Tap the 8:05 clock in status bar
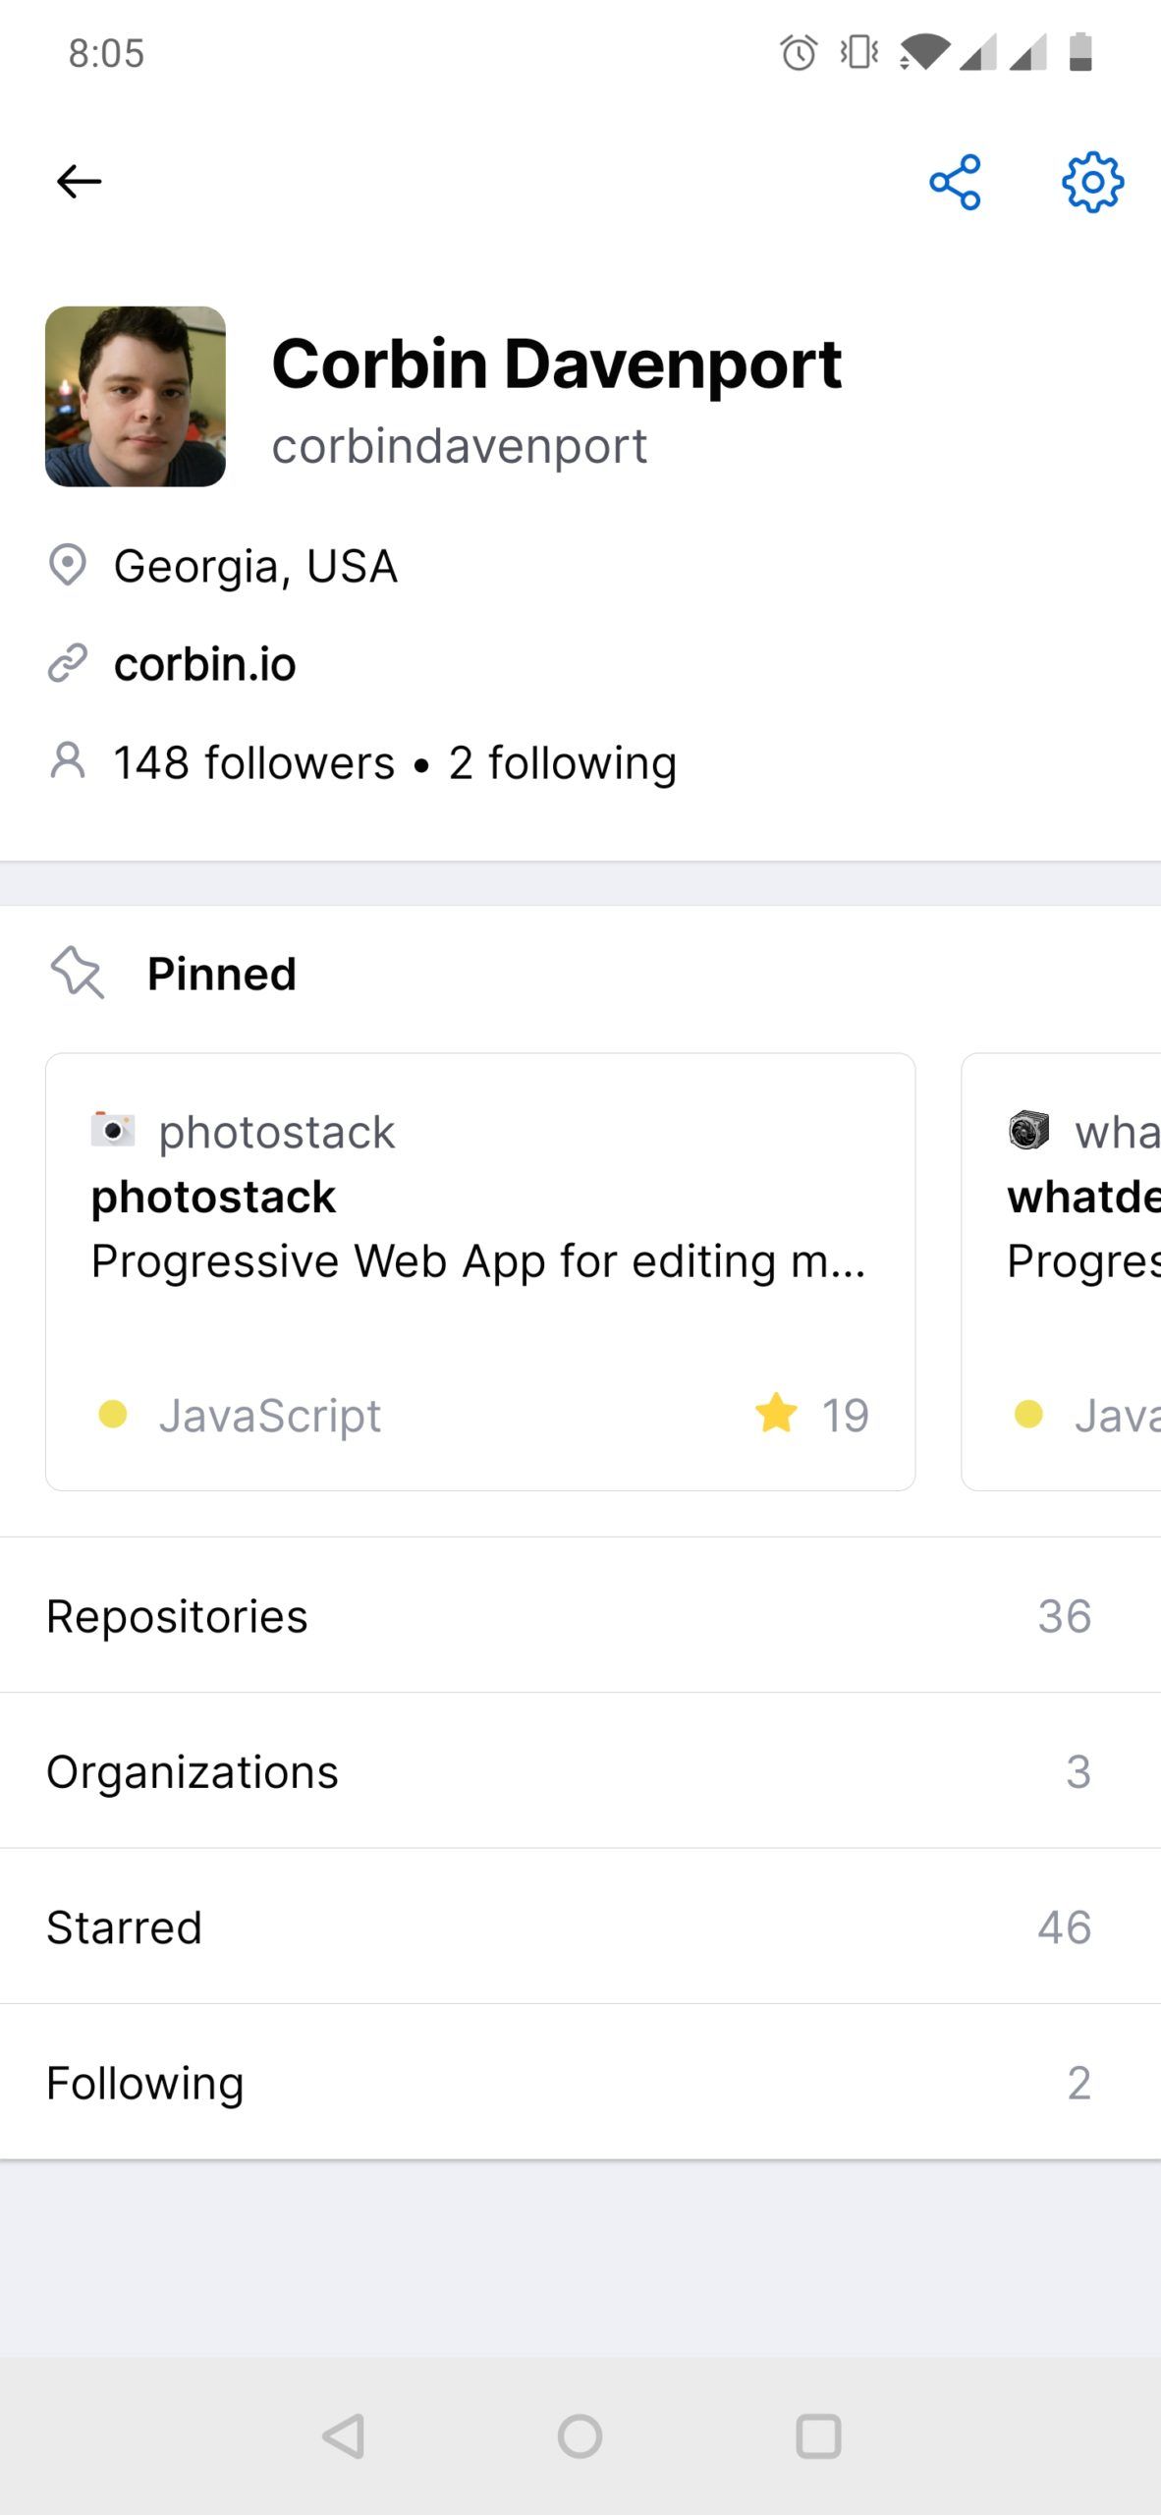This screenshot has height=2515, width=1161. coord(106,53)
